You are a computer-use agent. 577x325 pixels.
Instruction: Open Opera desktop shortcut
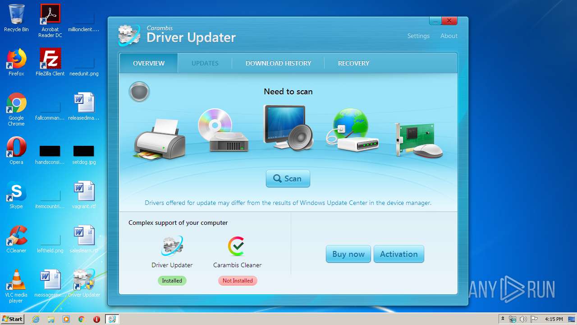pos(16,151)
